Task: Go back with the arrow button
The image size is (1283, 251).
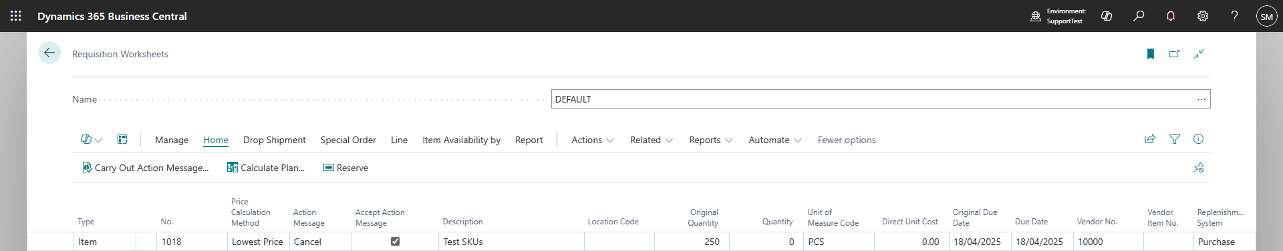Action: [x=49, y=53]
